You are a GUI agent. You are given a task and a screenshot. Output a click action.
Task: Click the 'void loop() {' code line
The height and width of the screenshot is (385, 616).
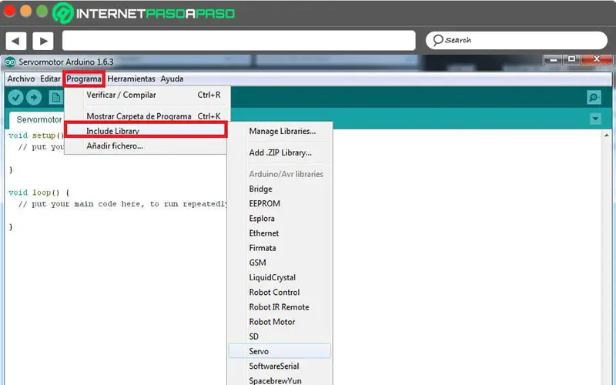coord(39,192)
